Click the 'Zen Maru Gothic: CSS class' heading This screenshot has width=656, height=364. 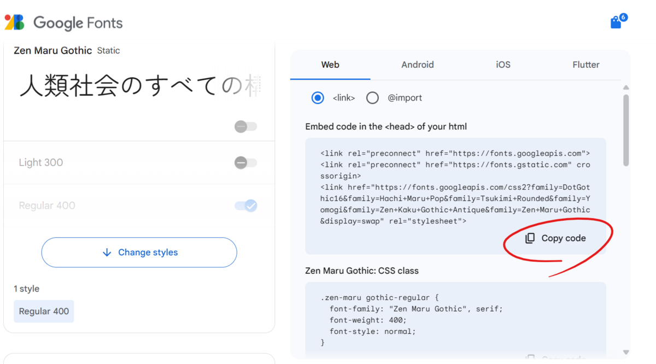pos(362,271)
